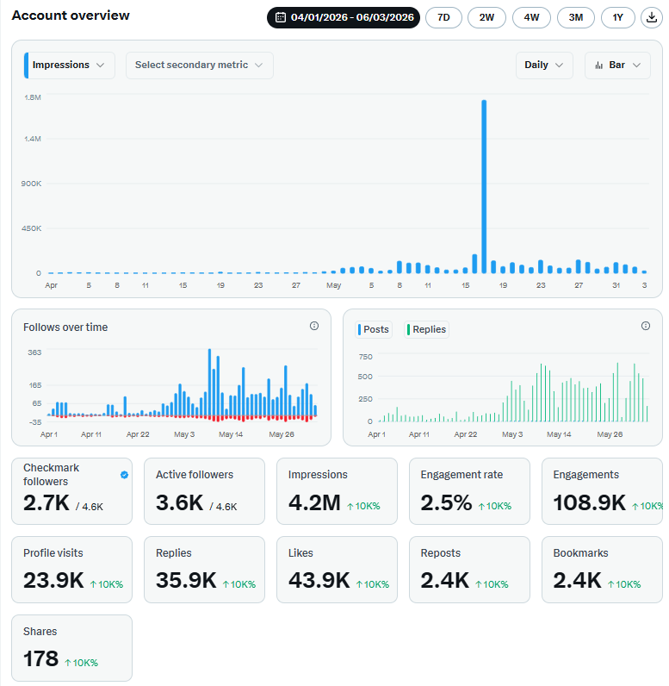Click the Follows over time title
669x686 pixels.
click(x=65, y=327)
